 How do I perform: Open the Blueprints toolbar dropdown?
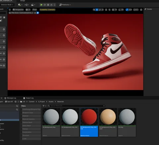pos(26,5)
